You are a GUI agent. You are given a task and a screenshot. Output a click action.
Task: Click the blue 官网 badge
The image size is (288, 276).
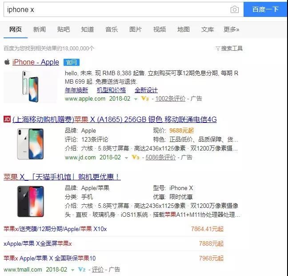[72, 62]
